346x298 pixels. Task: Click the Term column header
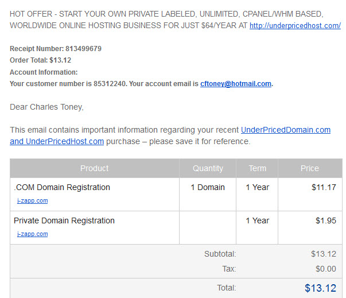tap(257, 168)
